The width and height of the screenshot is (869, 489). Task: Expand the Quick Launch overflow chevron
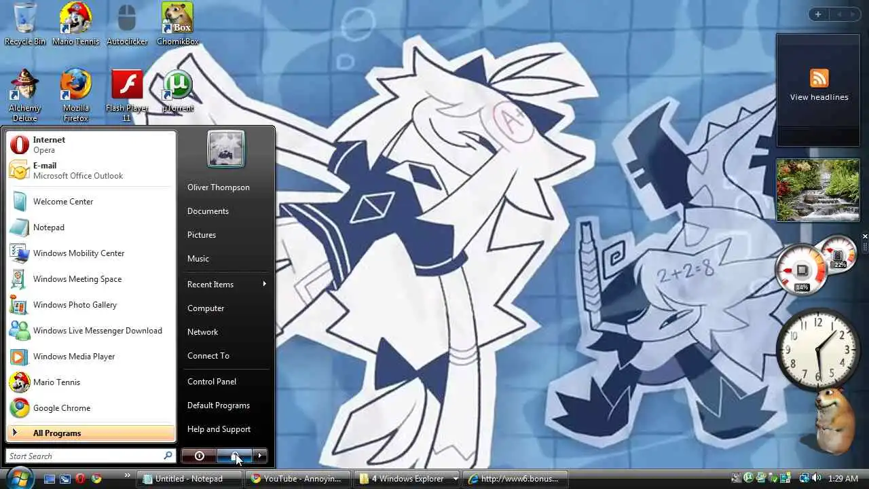(127, 476)
